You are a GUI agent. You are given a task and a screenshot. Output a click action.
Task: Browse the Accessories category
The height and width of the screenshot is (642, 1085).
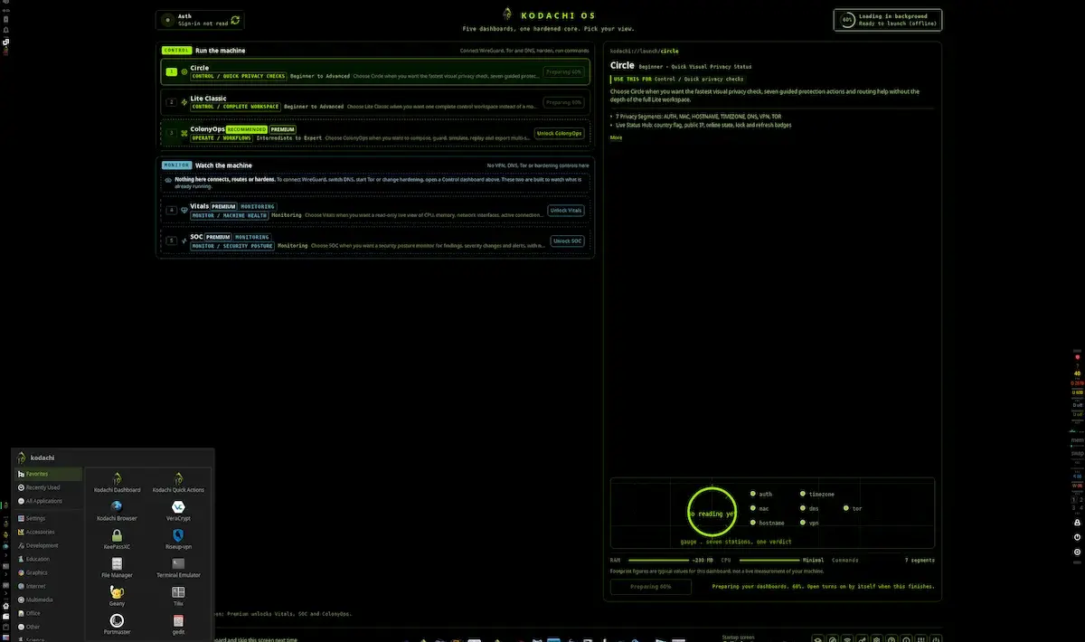(x=49, y=532)
